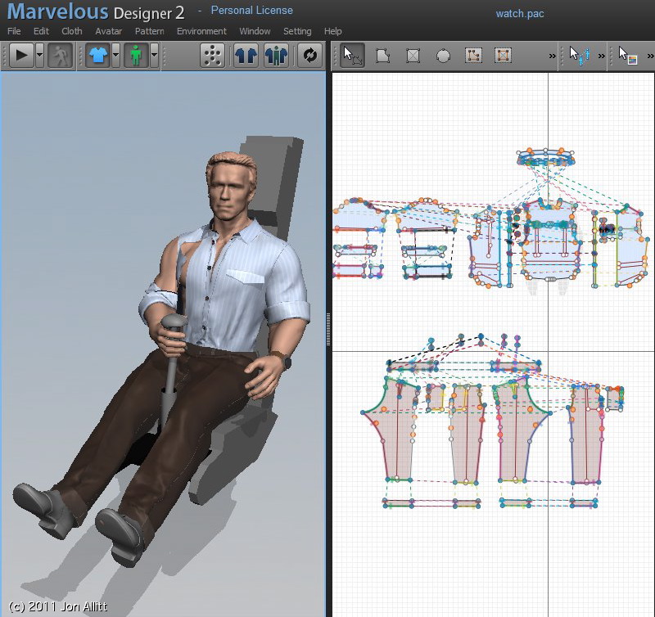The height and width of the screenshot is (617, 655).
Task: Expand hidden sewing tools chevron
Action: [x=602, y=56]
